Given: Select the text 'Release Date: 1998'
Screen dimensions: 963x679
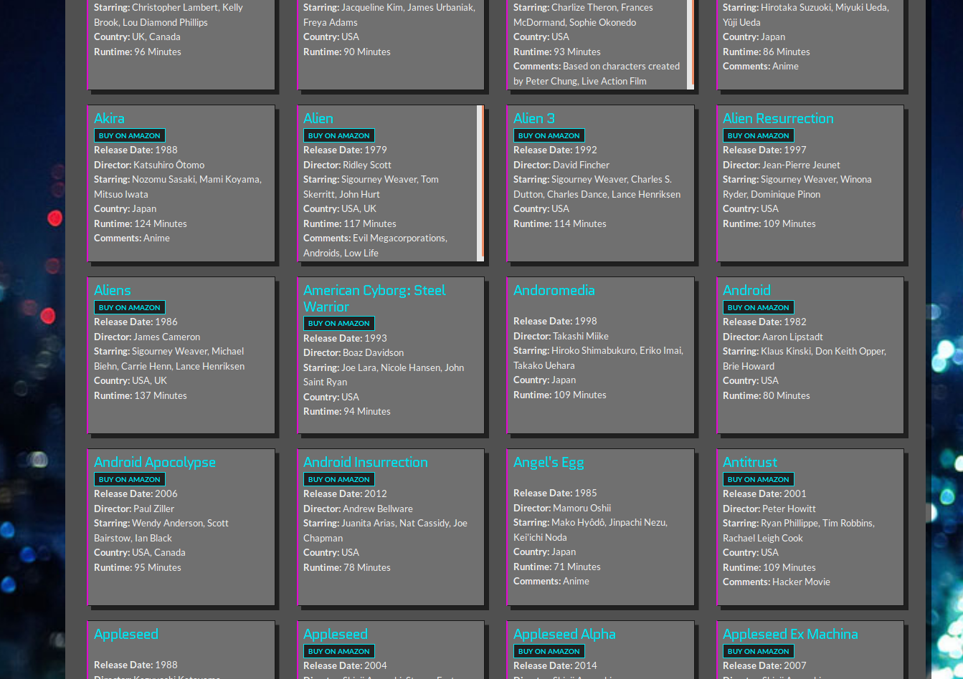Looking at the screenshot, I should pyautogui.click(x=555, y=321).
